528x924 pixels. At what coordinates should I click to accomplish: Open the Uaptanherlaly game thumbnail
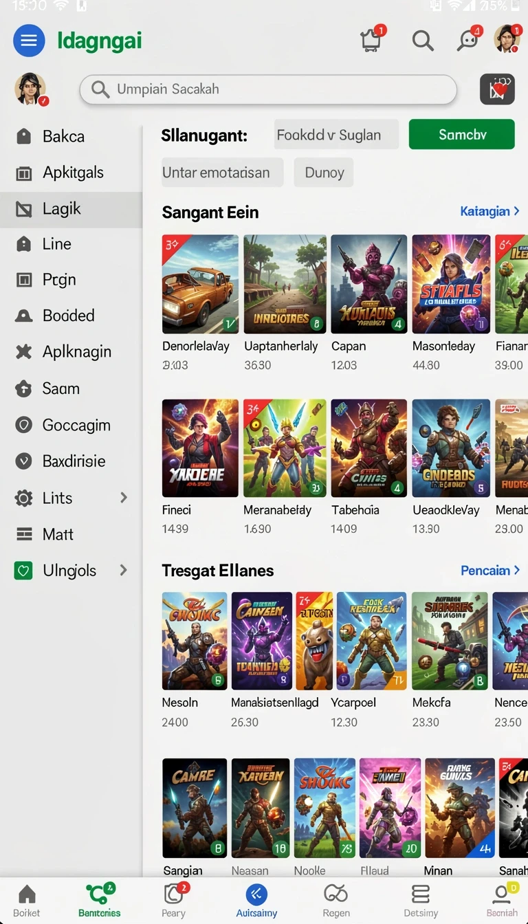coord(285,284)
